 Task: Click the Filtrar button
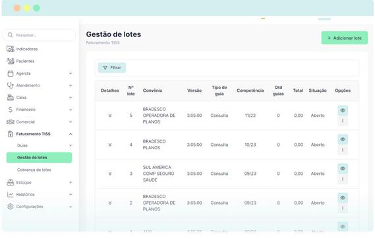[111, 68]
